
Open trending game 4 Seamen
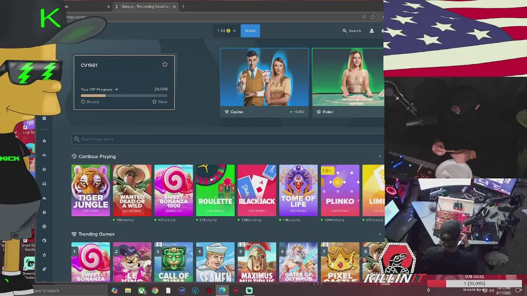coord(215,262)
